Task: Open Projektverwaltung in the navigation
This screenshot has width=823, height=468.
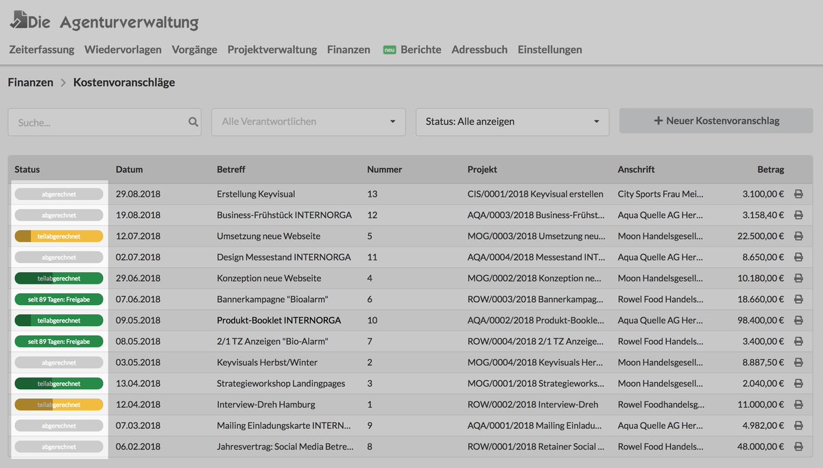Action: point(272,49)
